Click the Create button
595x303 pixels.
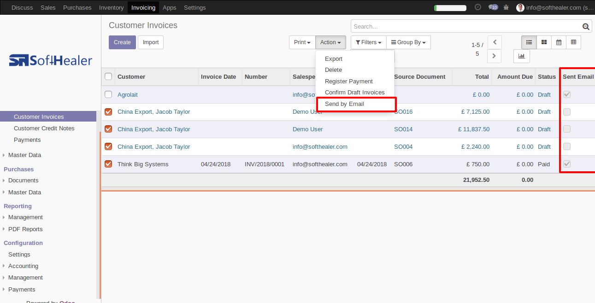click(122, 42)
